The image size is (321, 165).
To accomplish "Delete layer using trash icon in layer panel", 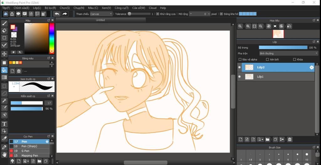I will [x=290, y=139].
